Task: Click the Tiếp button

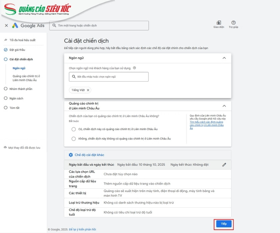Action: click(224, 224)
